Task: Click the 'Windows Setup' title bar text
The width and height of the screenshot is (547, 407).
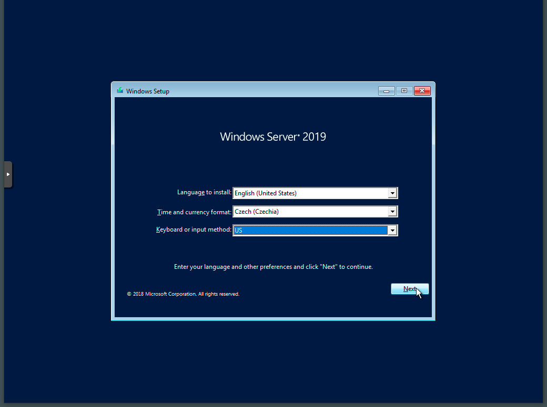Action: click(x=148, y=91)
